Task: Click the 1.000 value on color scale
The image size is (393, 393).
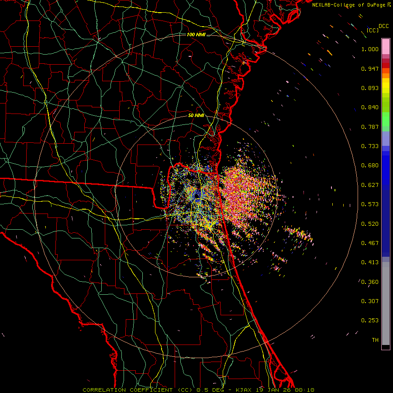Action: pos(370,49)
